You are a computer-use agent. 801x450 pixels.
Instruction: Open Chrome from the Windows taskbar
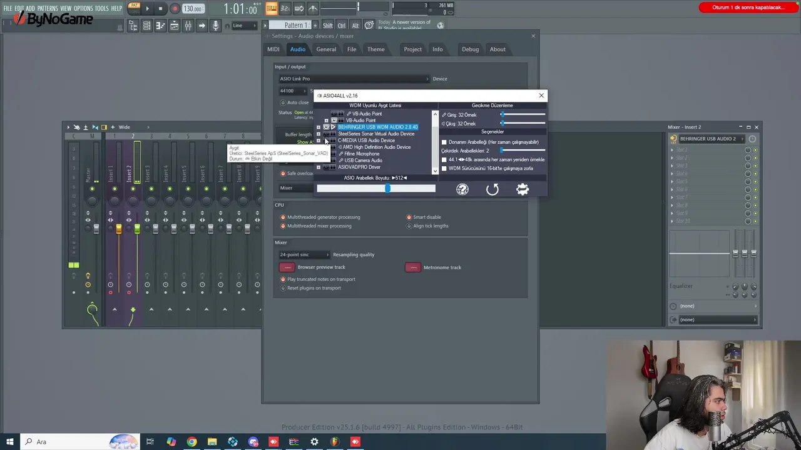click(x=191, y=442)
